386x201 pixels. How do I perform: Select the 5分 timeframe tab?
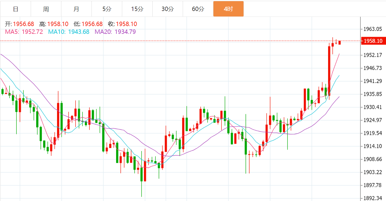click(107, 9)
